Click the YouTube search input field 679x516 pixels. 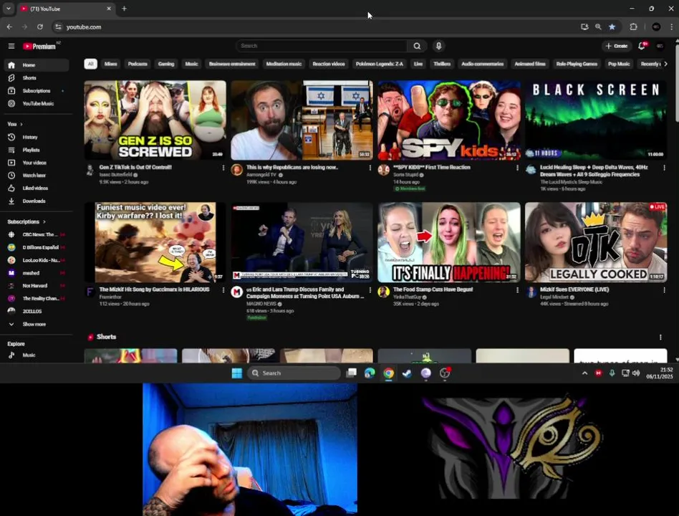(x=322, y=46)
